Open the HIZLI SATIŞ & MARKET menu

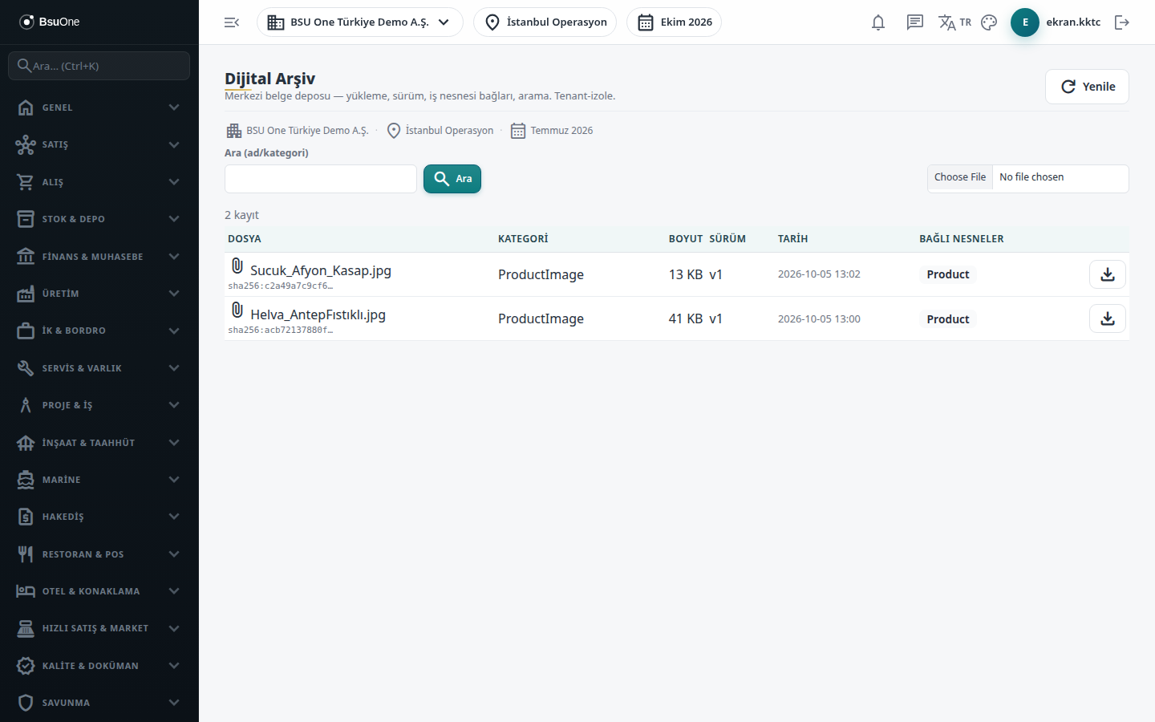click(x=99, y=628)
